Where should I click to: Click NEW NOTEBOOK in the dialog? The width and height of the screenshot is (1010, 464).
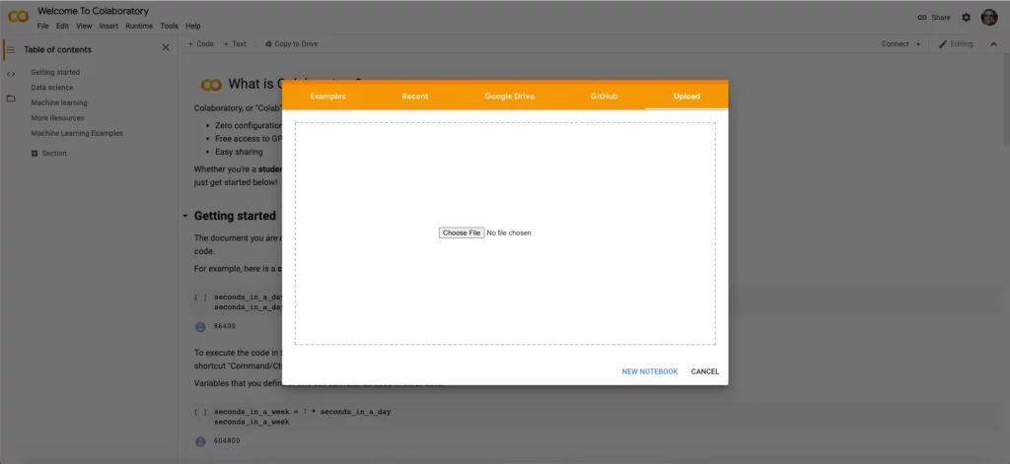click(x=649, y=372)
